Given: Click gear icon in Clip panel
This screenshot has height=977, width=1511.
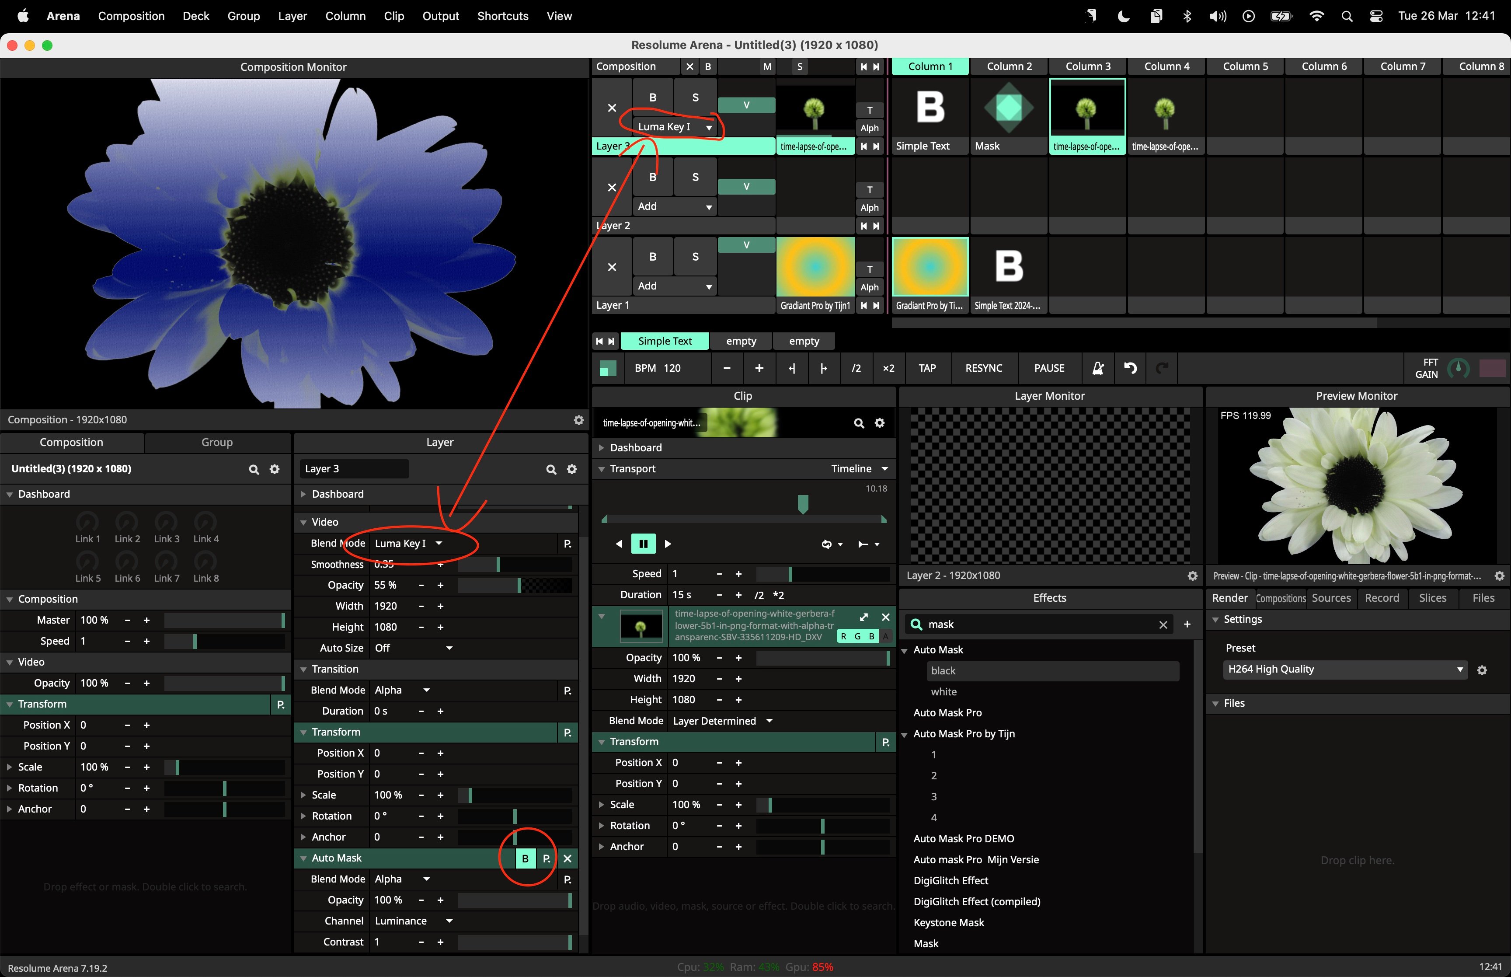Looking at the screenshot, I should coord(880,423).
